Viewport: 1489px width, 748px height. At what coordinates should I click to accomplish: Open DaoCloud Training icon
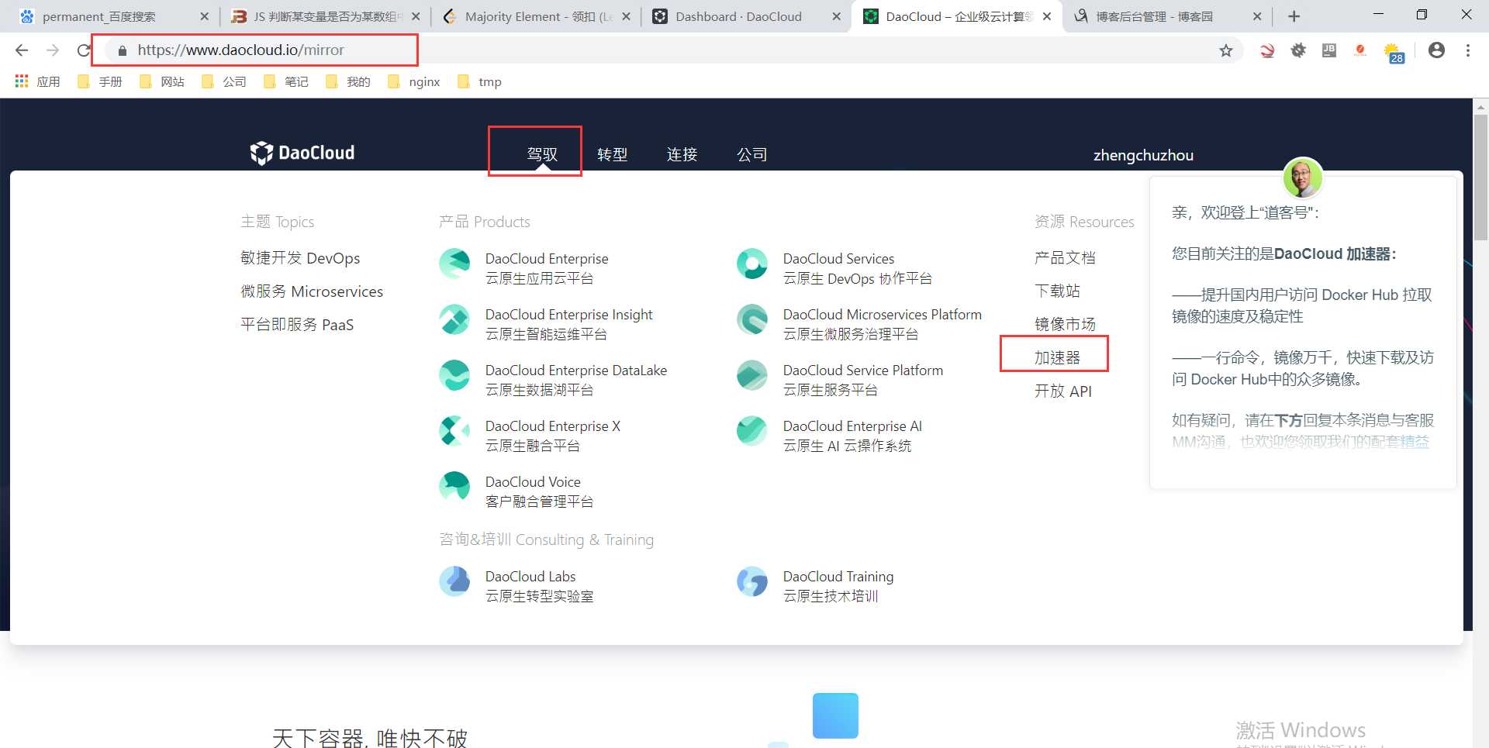point(752,581)
